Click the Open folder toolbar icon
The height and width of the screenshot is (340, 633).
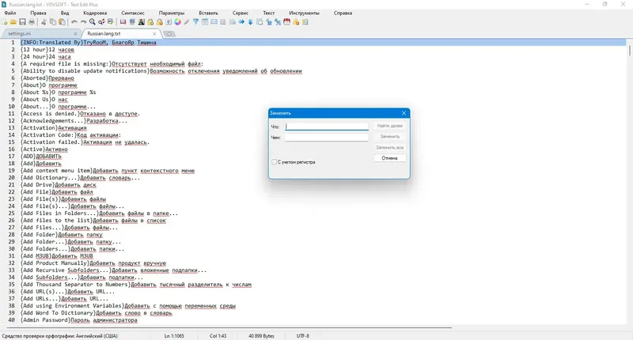[13, 22]
